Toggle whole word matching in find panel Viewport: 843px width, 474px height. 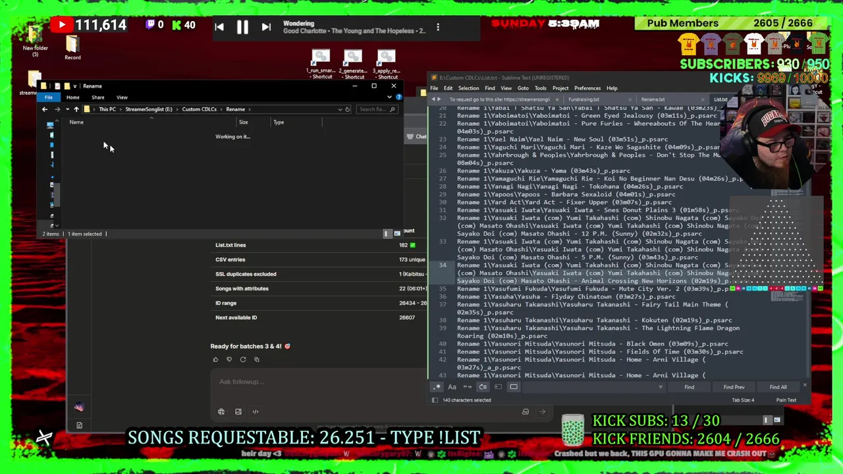click(467, 387)
